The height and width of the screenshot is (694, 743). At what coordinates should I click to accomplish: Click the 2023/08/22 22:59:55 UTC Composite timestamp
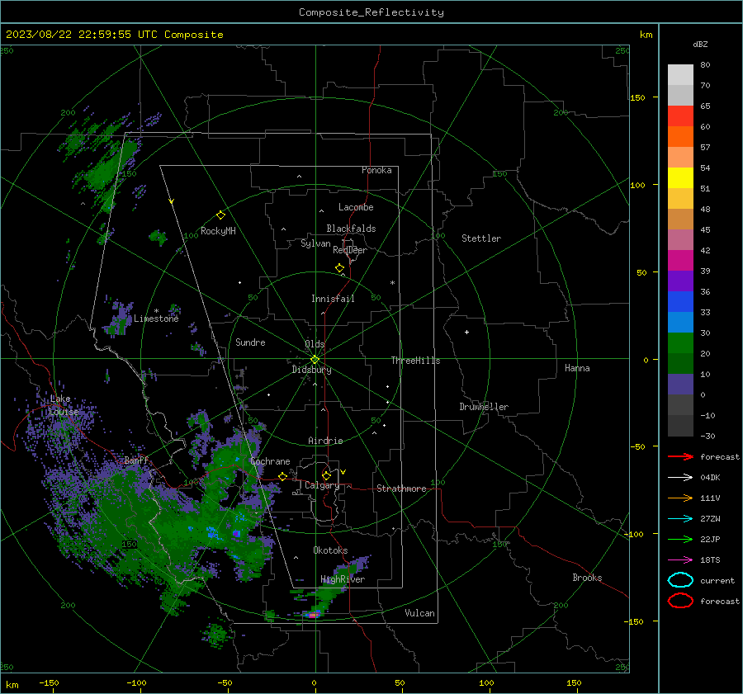click(114, 35)
